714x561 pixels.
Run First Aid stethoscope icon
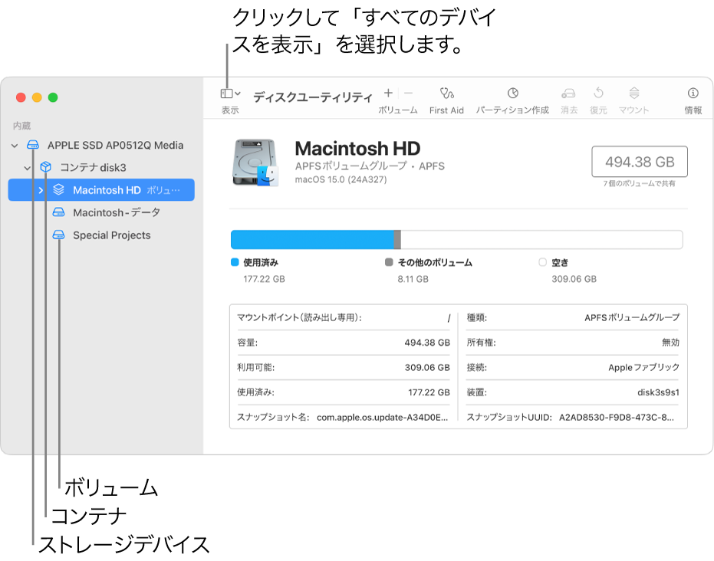(446, 93)
